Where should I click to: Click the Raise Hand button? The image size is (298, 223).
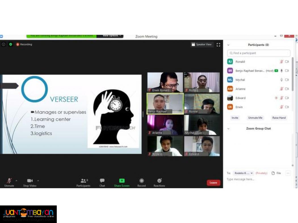pyautogui.click(x=279, y=117)
